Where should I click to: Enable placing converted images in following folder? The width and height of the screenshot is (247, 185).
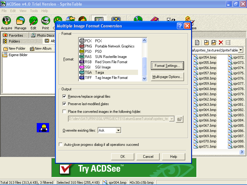[x=64, y=111]
